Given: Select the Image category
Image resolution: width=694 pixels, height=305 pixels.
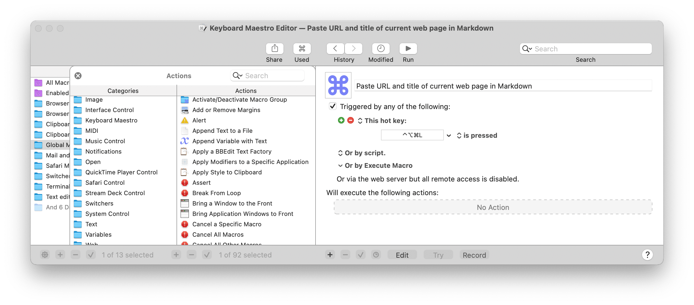Looking at the screenshot, I should point(123,99).
